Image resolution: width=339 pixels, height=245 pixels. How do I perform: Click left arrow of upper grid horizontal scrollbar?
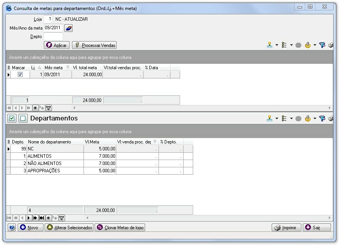tap(74, 108)
